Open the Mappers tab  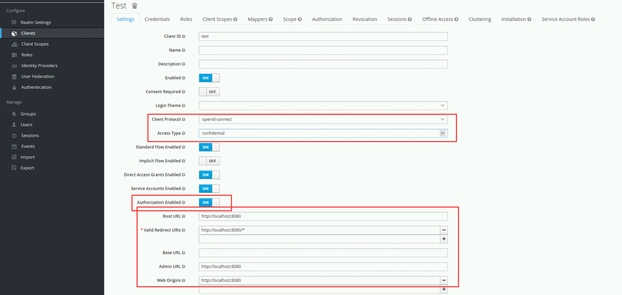tap(260, 19)
